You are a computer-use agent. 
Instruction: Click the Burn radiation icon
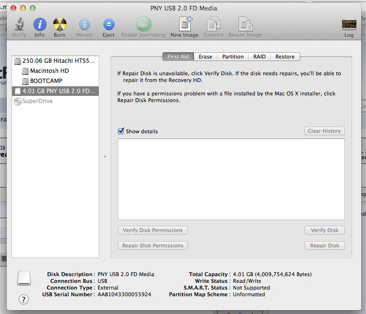click(59, 24)
